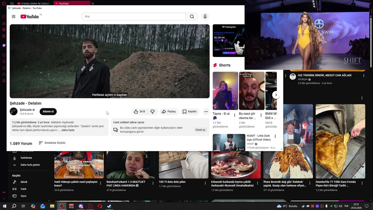Play the Delalım video player

110,61
